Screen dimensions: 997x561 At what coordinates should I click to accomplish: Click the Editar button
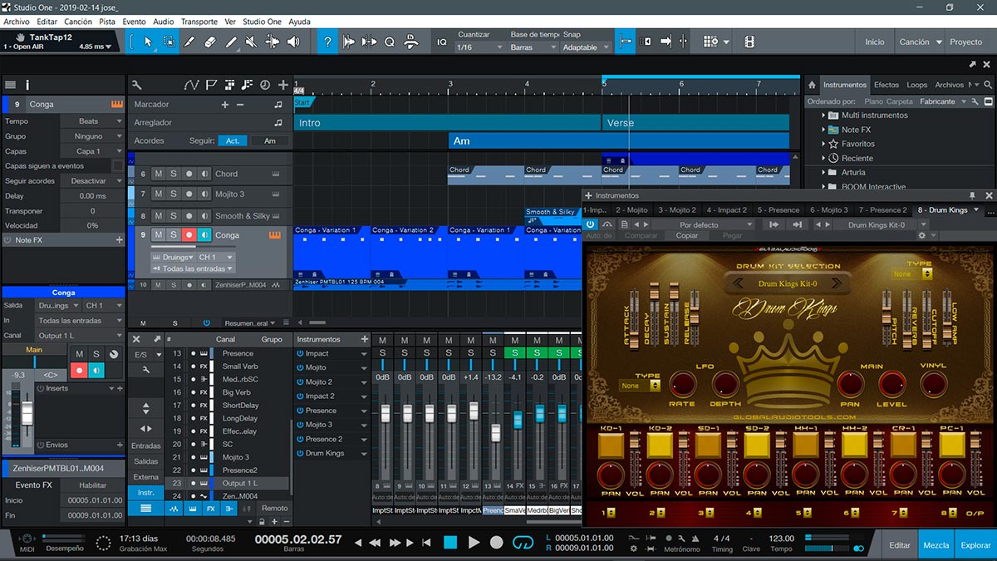(x=900, y=545)
